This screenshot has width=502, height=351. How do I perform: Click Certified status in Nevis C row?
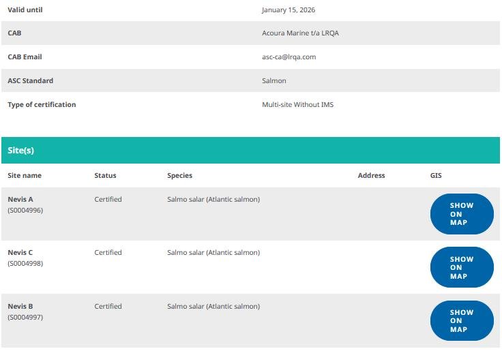click(108, 252)
